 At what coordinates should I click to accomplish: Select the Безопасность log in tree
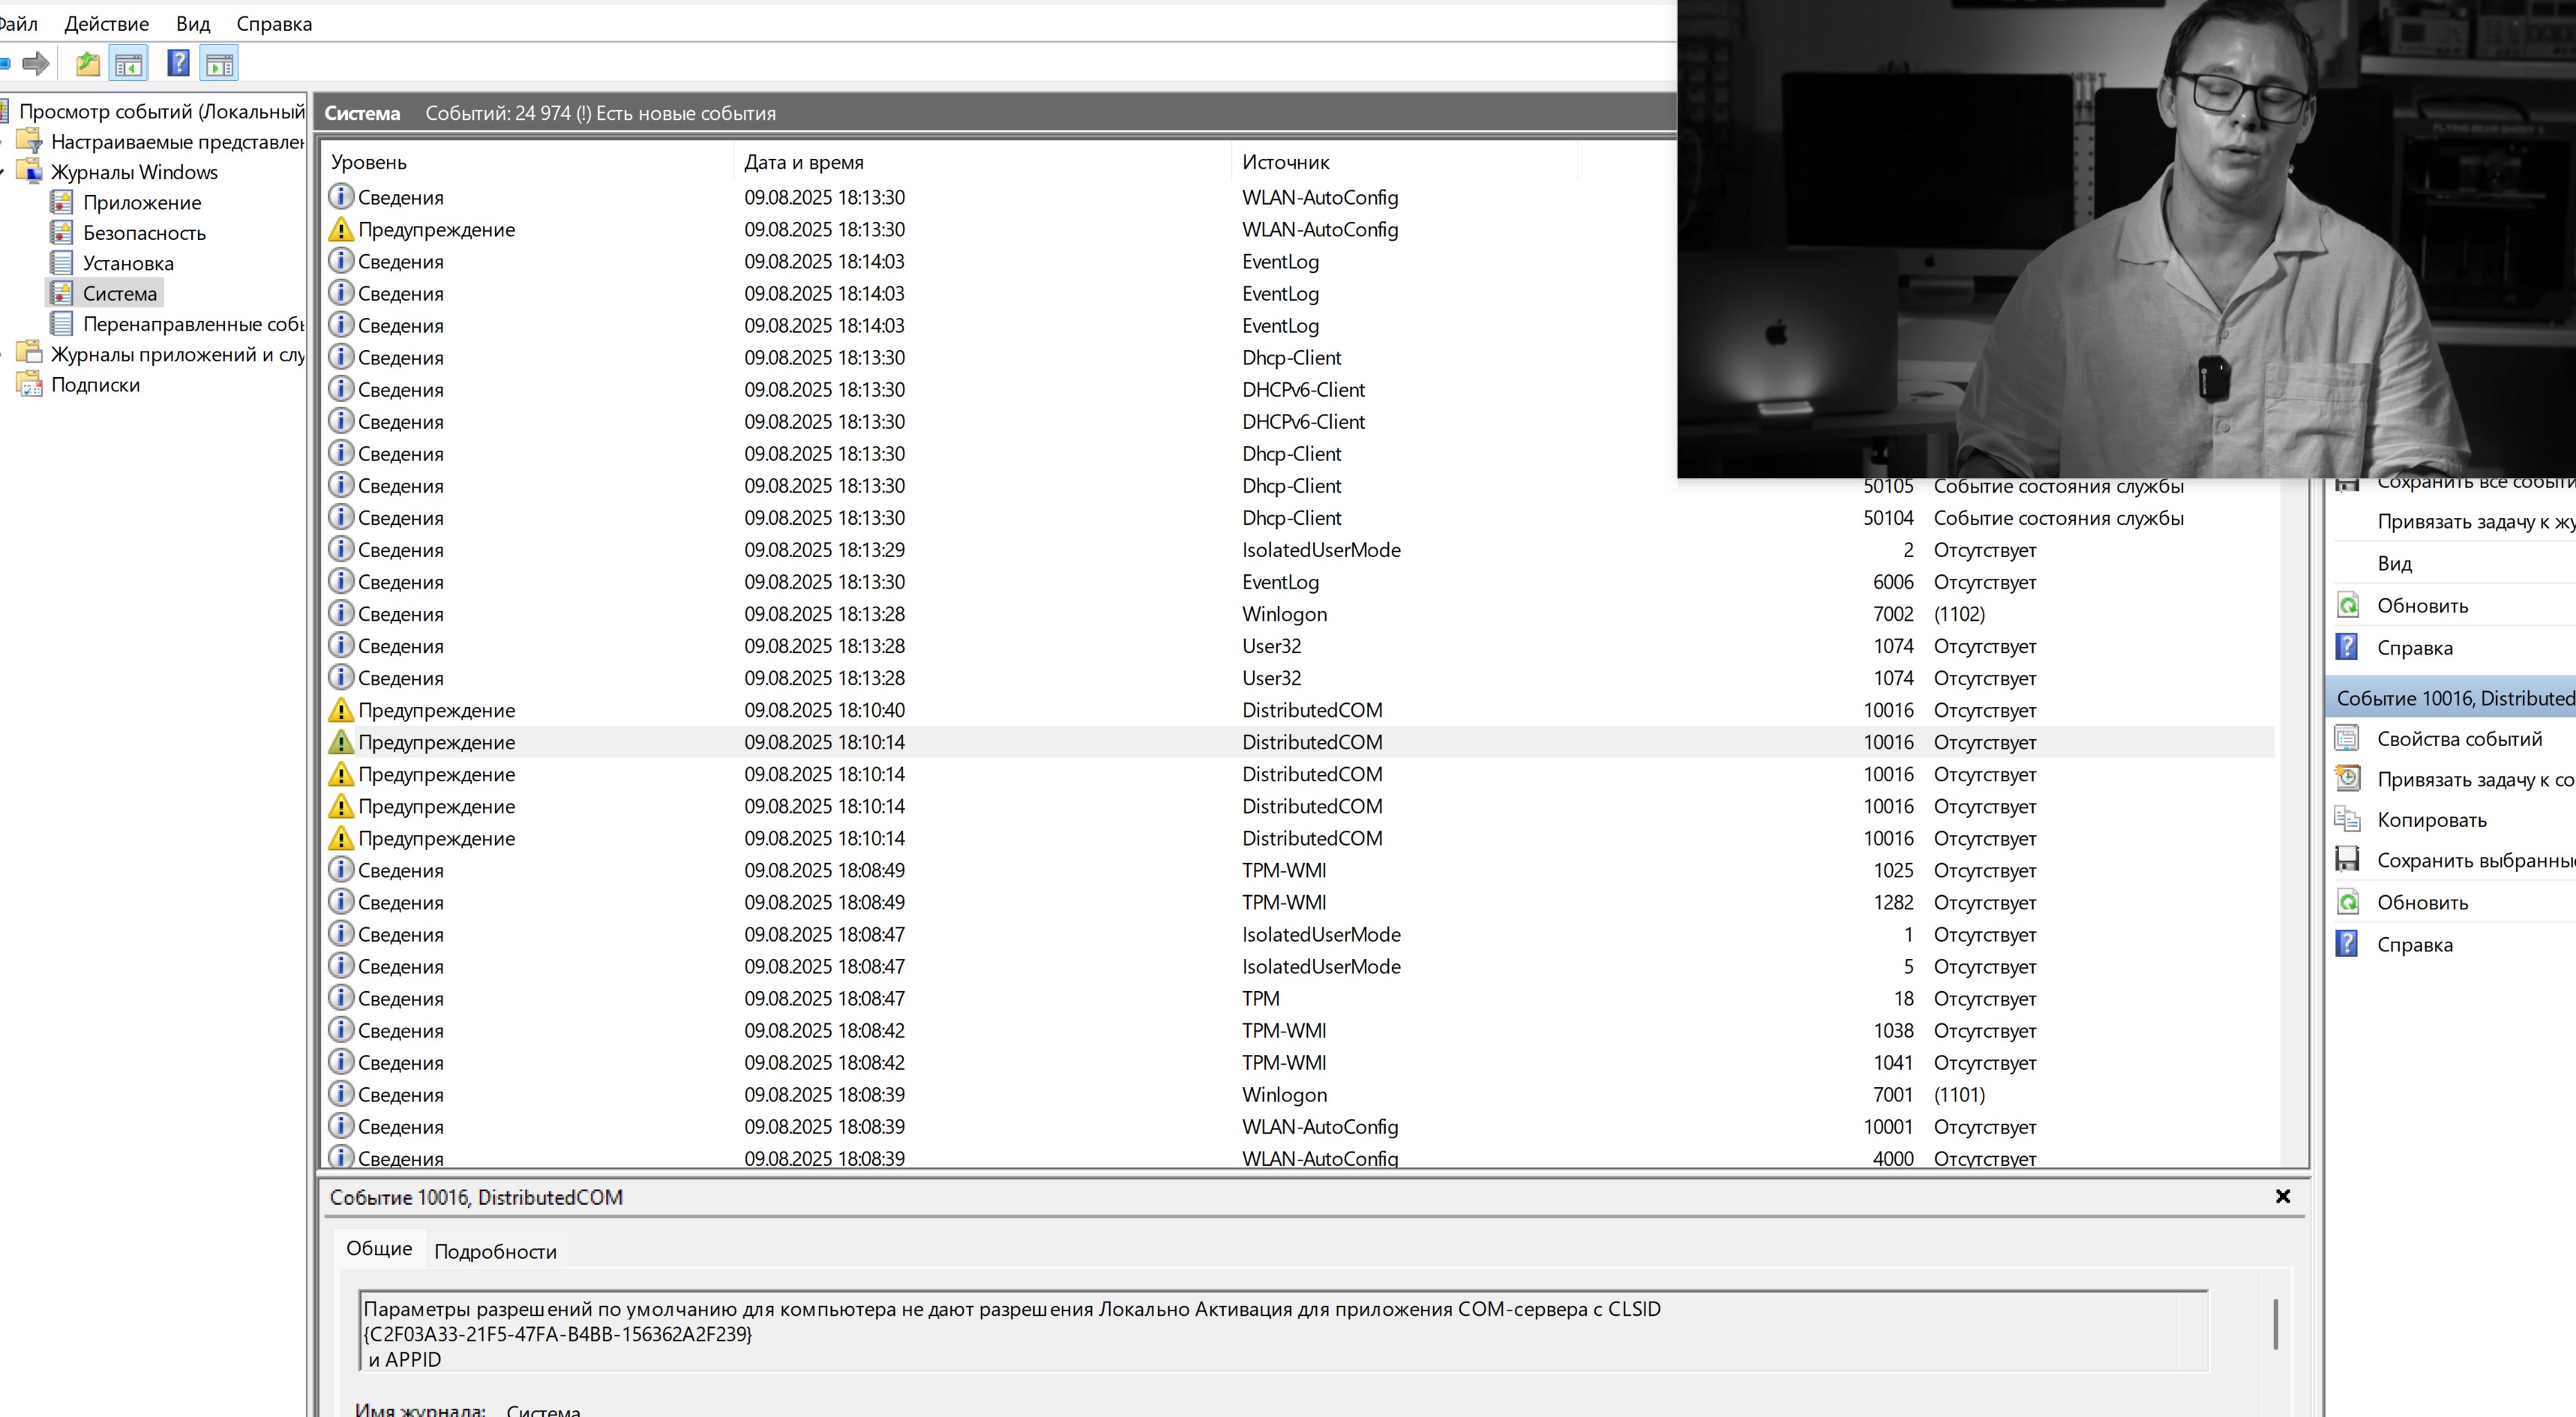click(x=144, y=233)
